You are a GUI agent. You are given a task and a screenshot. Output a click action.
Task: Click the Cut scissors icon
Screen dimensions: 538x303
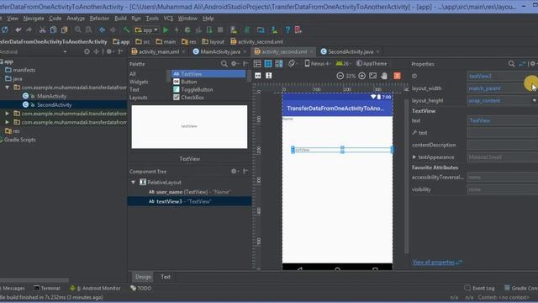pos(42,30)
